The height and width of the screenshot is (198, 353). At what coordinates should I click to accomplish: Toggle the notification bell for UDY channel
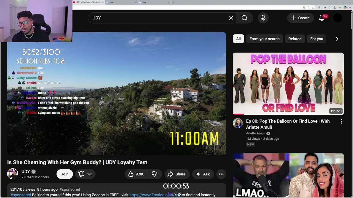point(81,174)
